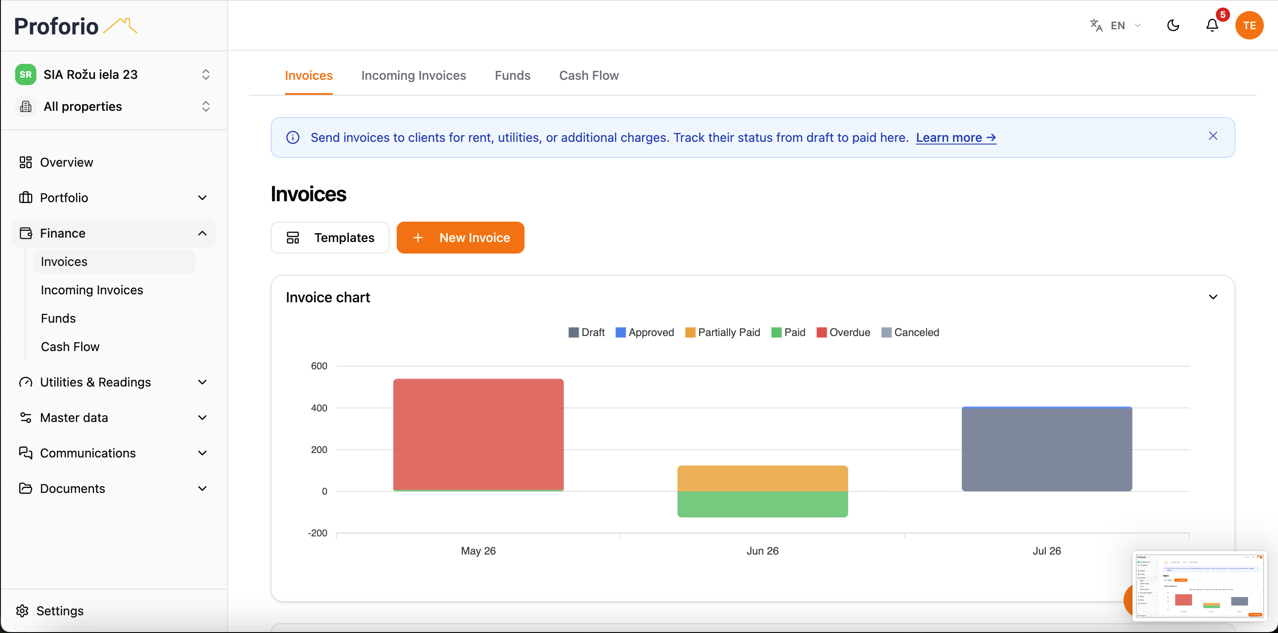Image resolution: width=1278 pixels, height=633 pixels.
Task: Click the May 26 axis label
Action: click(478, 551)
